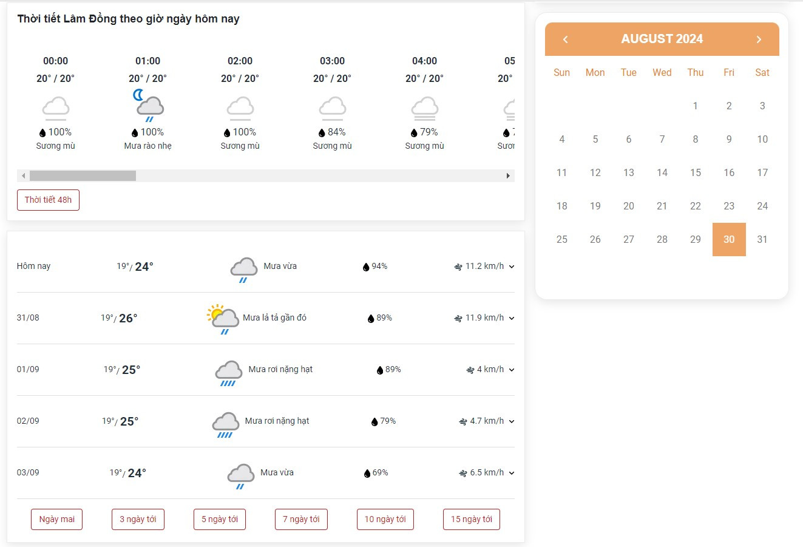Screen dimensions: 803x547
Task: Open the Ngày mai forecast
Action: [57, 519]
